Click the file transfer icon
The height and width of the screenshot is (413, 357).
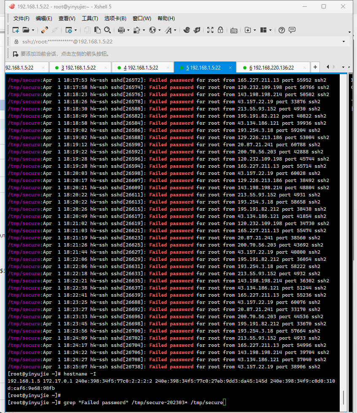137,30
